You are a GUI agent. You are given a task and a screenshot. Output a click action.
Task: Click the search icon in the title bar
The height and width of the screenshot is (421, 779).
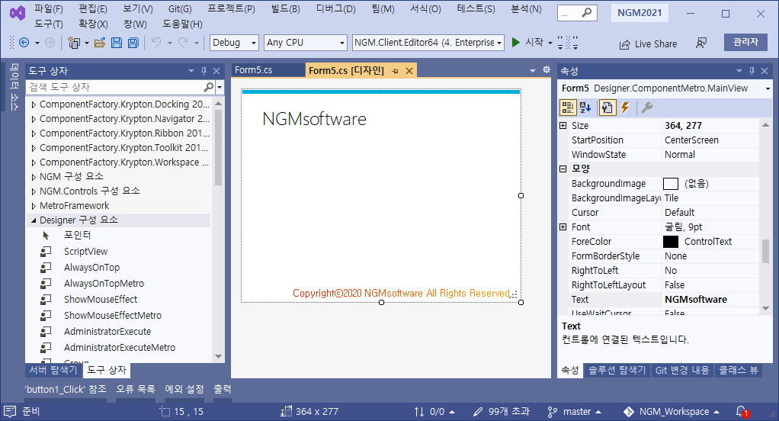click(587, 13)
